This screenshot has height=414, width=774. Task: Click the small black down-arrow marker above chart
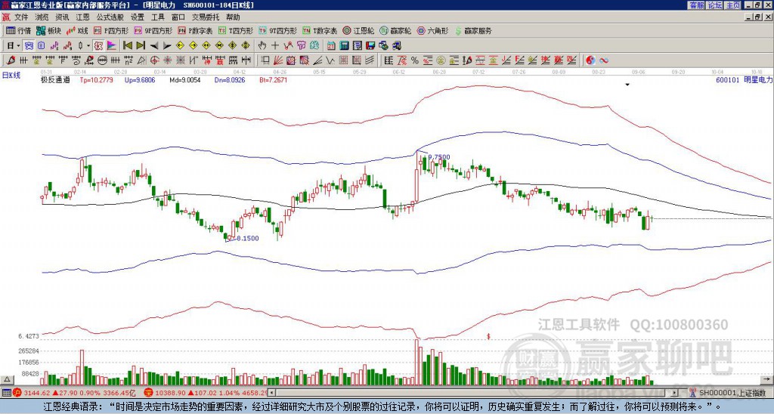click(627, 85)
